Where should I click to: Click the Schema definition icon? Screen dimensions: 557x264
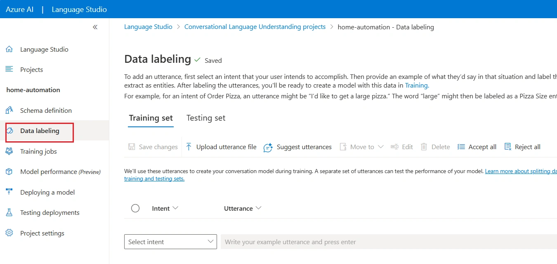9,110
